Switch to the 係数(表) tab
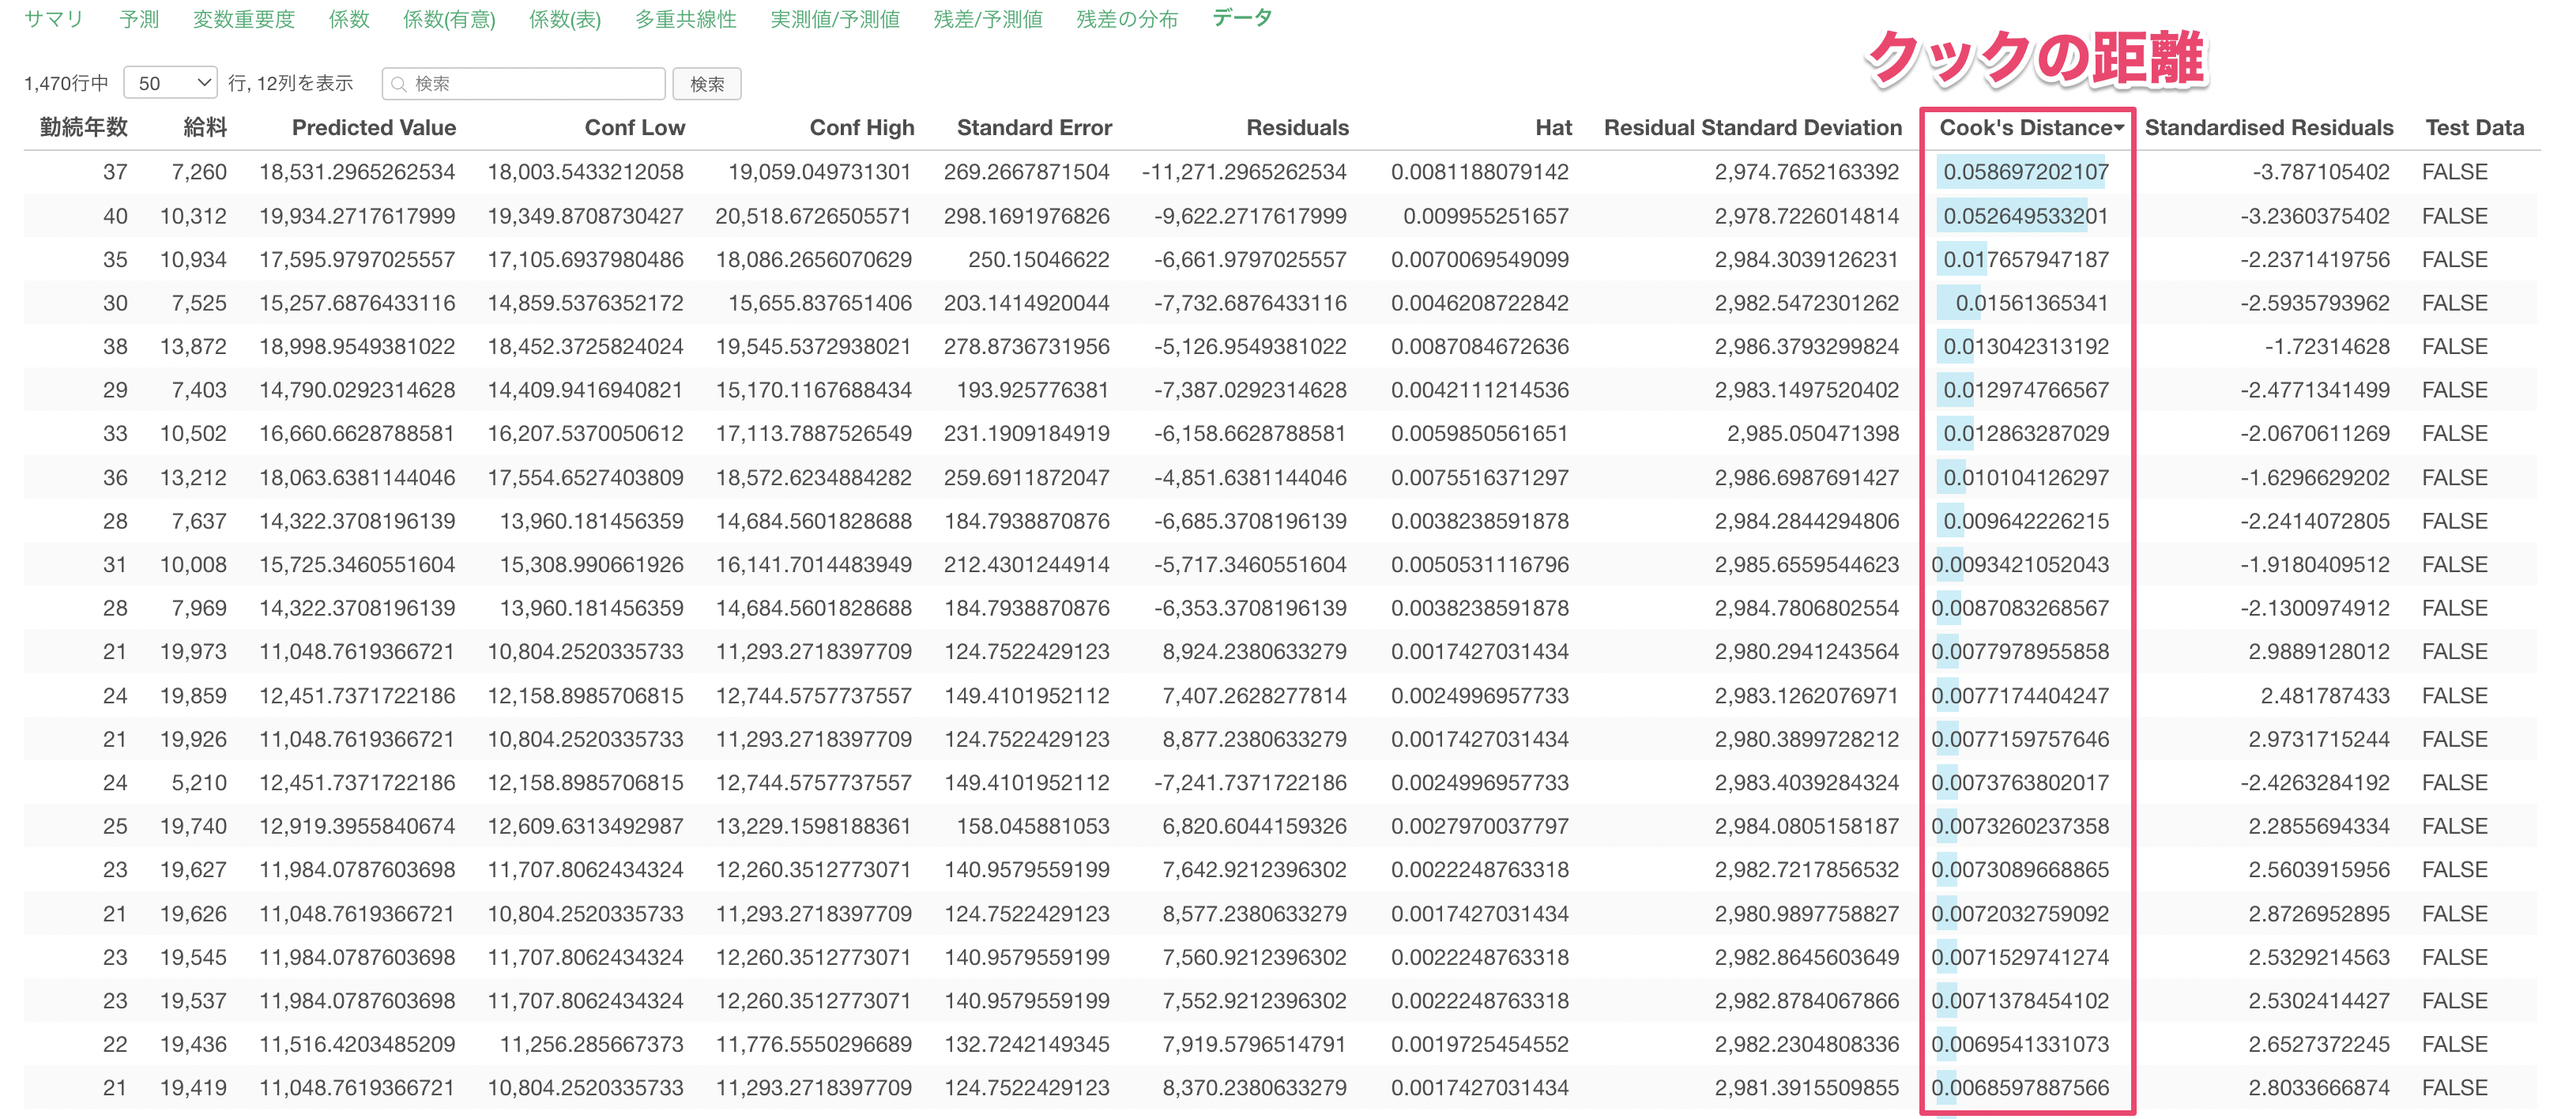The image size is (2576, 1119). pos(565,19)
